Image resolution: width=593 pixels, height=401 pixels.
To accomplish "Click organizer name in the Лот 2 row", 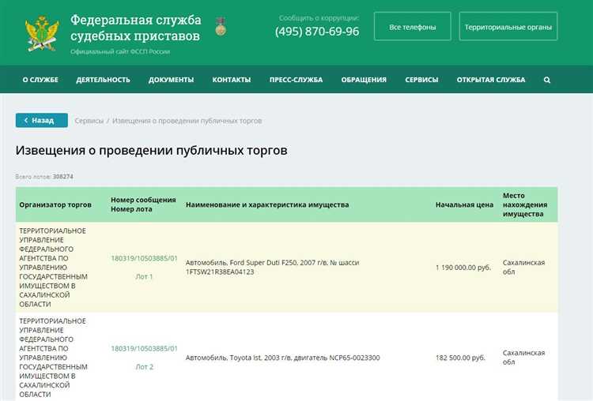I will pyautogui.click(x=53, y=358).
